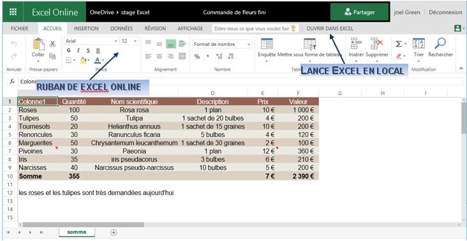Open the app launcher waffle grid
The height and width of the screenshot is (241, 467).
pos(13,12)
